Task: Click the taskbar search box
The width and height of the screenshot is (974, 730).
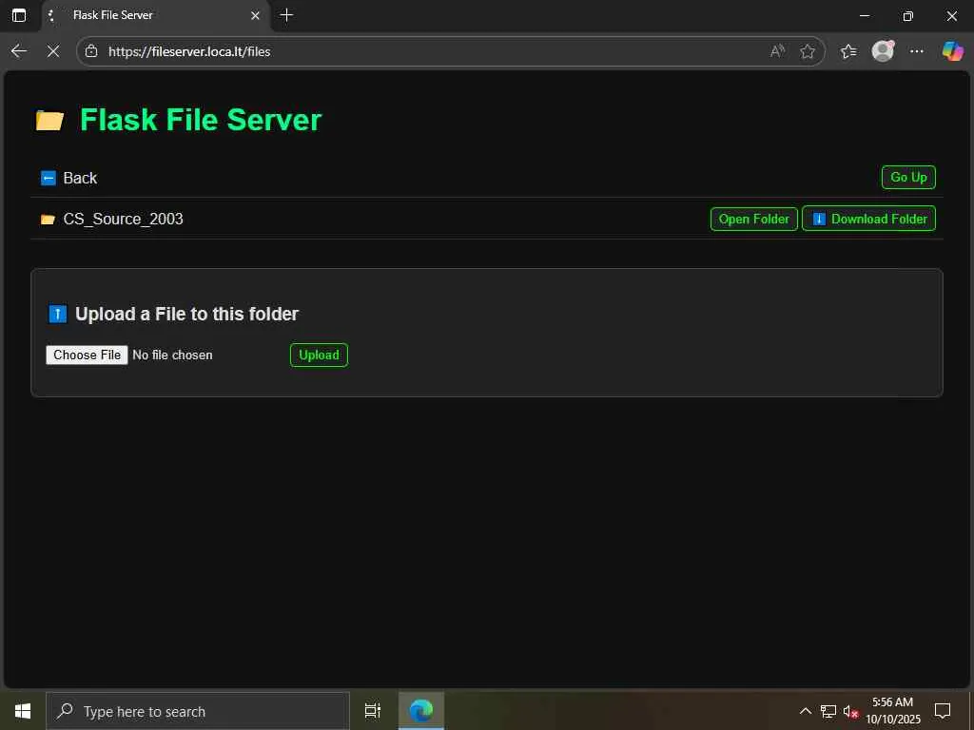Action: click(198, 711)
